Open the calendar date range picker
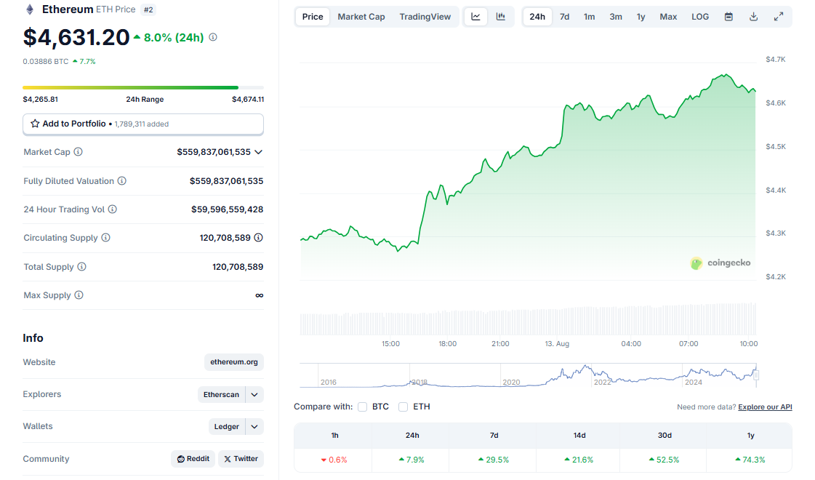The width and height of the screenshot is (815, 480). 728,17
